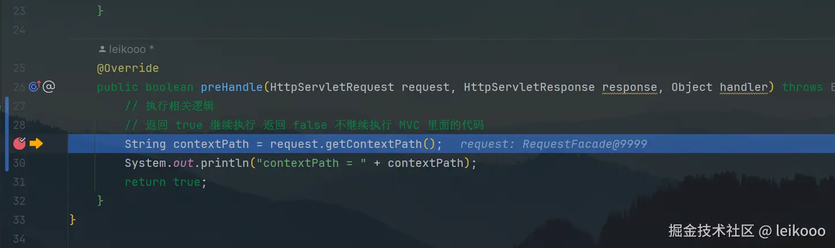835x248 pixels.
Task: Click the blue VCS change marker bar
Action: [x=6, y=134]
